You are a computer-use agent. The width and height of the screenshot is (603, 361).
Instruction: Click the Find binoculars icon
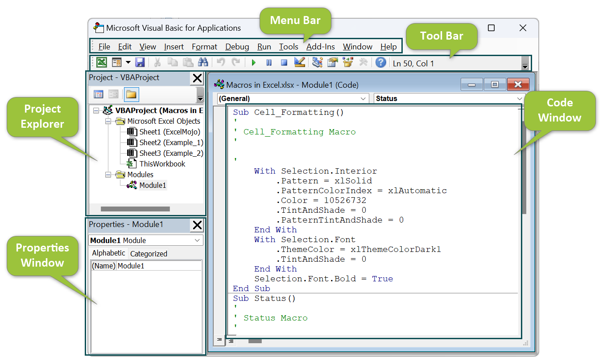pos(203,63)
